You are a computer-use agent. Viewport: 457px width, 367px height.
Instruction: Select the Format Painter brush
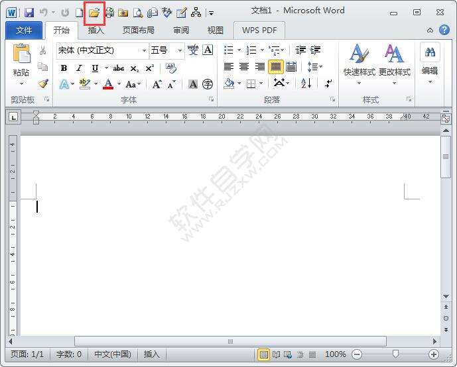point(43,84)
